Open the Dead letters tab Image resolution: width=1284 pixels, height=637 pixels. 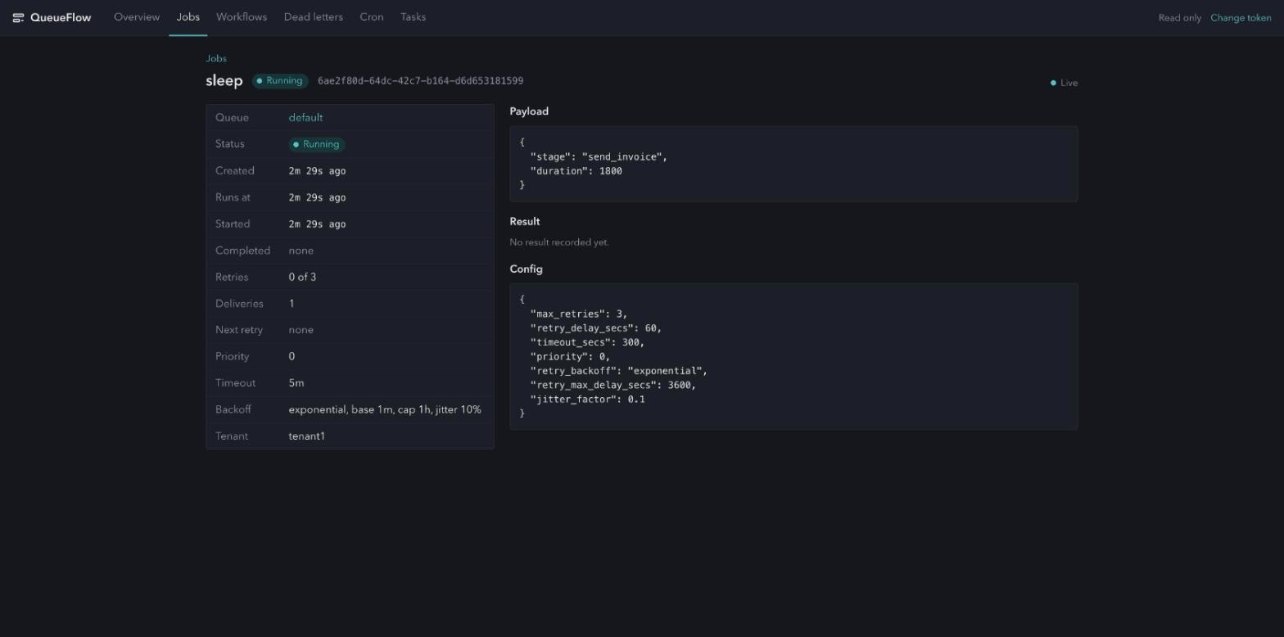314,17
